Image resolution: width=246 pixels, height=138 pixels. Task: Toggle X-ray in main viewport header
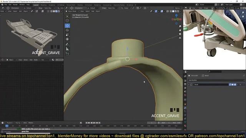(x=168, y=11)
